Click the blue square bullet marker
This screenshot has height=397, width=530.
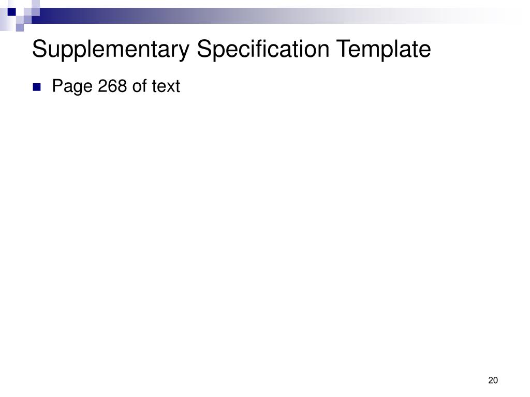(x=37, y=87)
